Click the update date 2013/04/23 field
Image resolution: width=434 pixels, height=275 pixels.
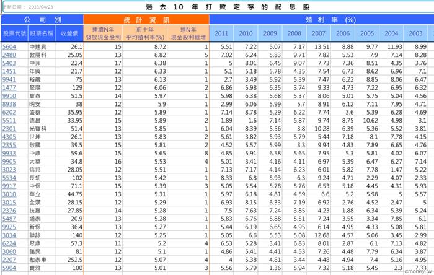click(x=28, y=7)
